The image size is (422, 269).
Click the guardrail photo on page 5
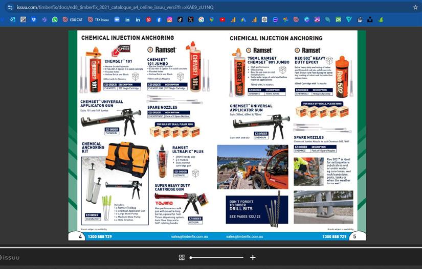point(323,207)
